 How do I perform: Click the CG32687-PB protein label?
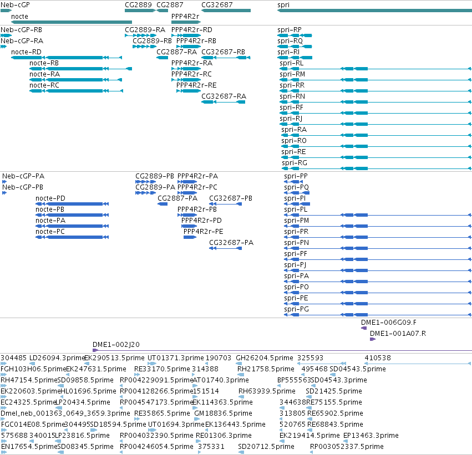click(x=231, y=198)
